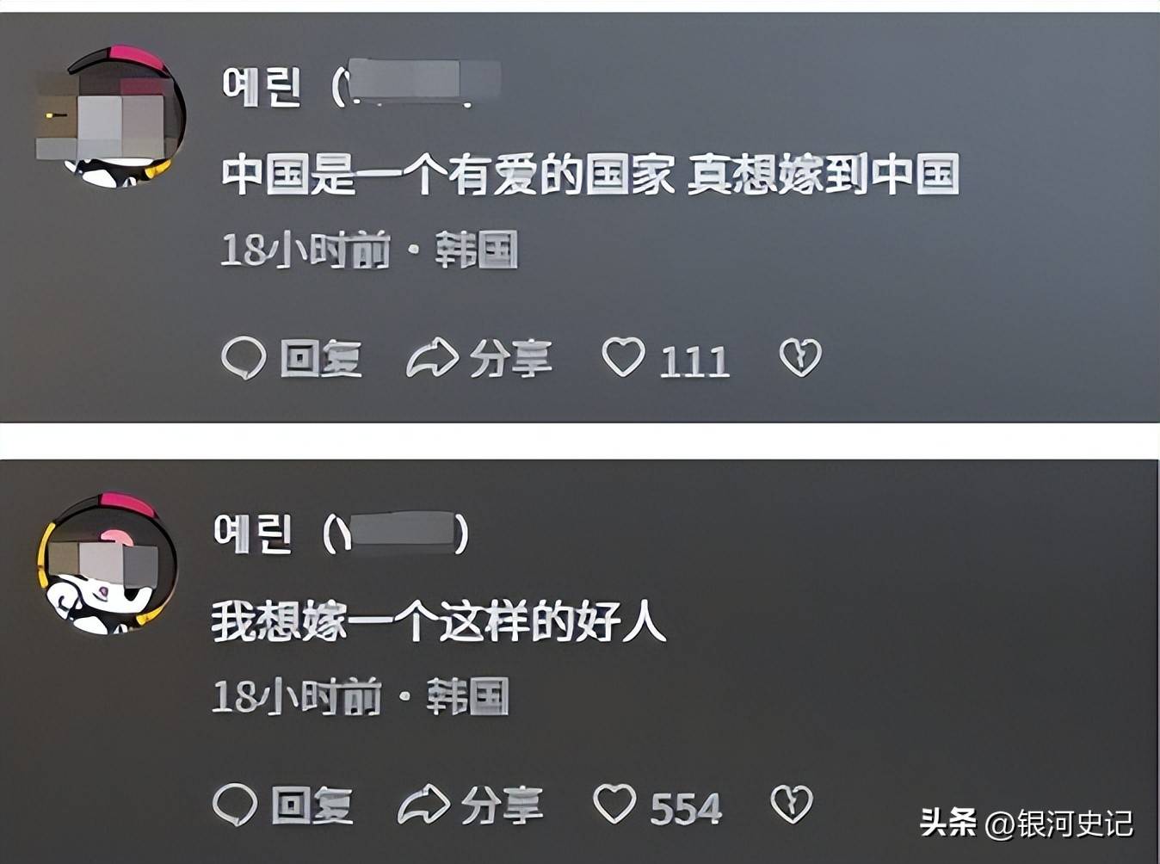Click 分享 text on the first comment
The width and height of the screenshot is (1160, 864).
click(x=511, y=359)
